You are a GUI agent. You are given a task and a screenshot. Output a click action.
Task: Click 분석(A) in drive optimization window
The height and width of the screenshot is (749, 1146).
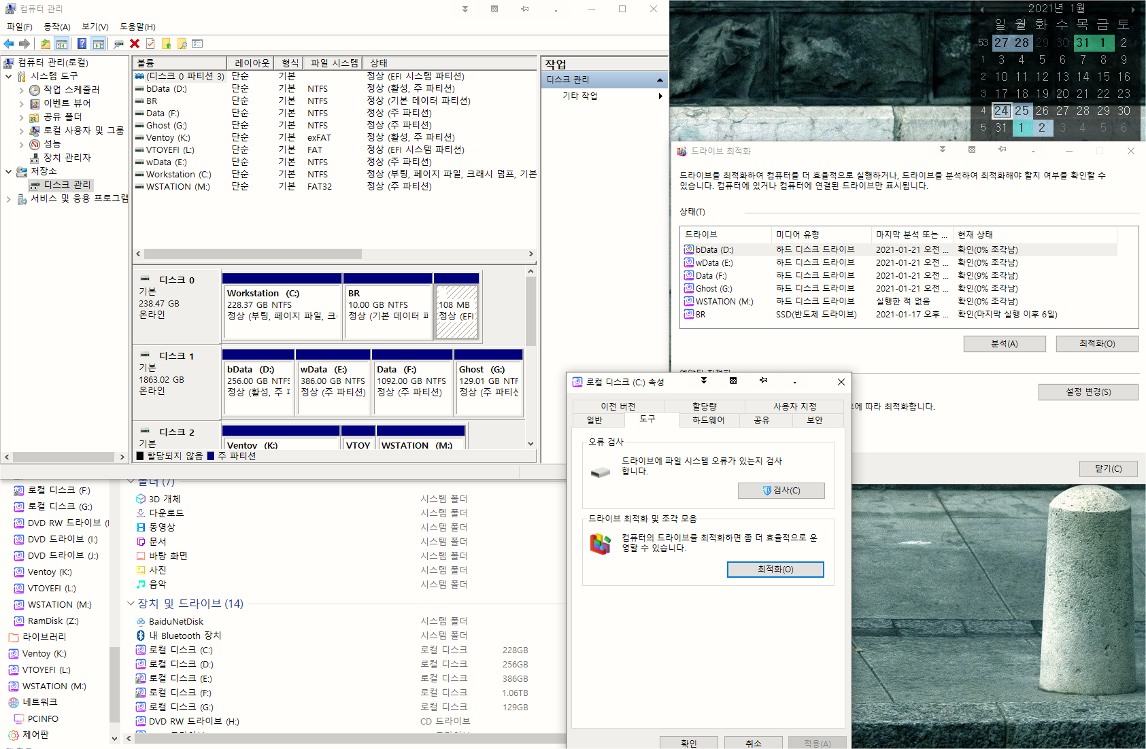[x=1005, y=344]
